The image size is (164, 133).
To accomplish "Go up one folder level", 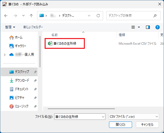I will pyautogui.click(x=31, y=15).
